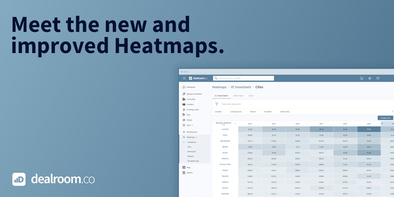The width and height of the screenshot is (394, 197).
Task: Click the monitor icon in top bar
Action: click(362, 78)
